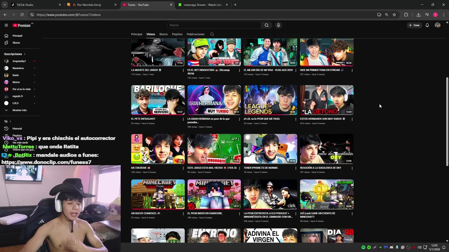
Task: Open the Bananirou subscription
Action: click(x=20, y=68)
